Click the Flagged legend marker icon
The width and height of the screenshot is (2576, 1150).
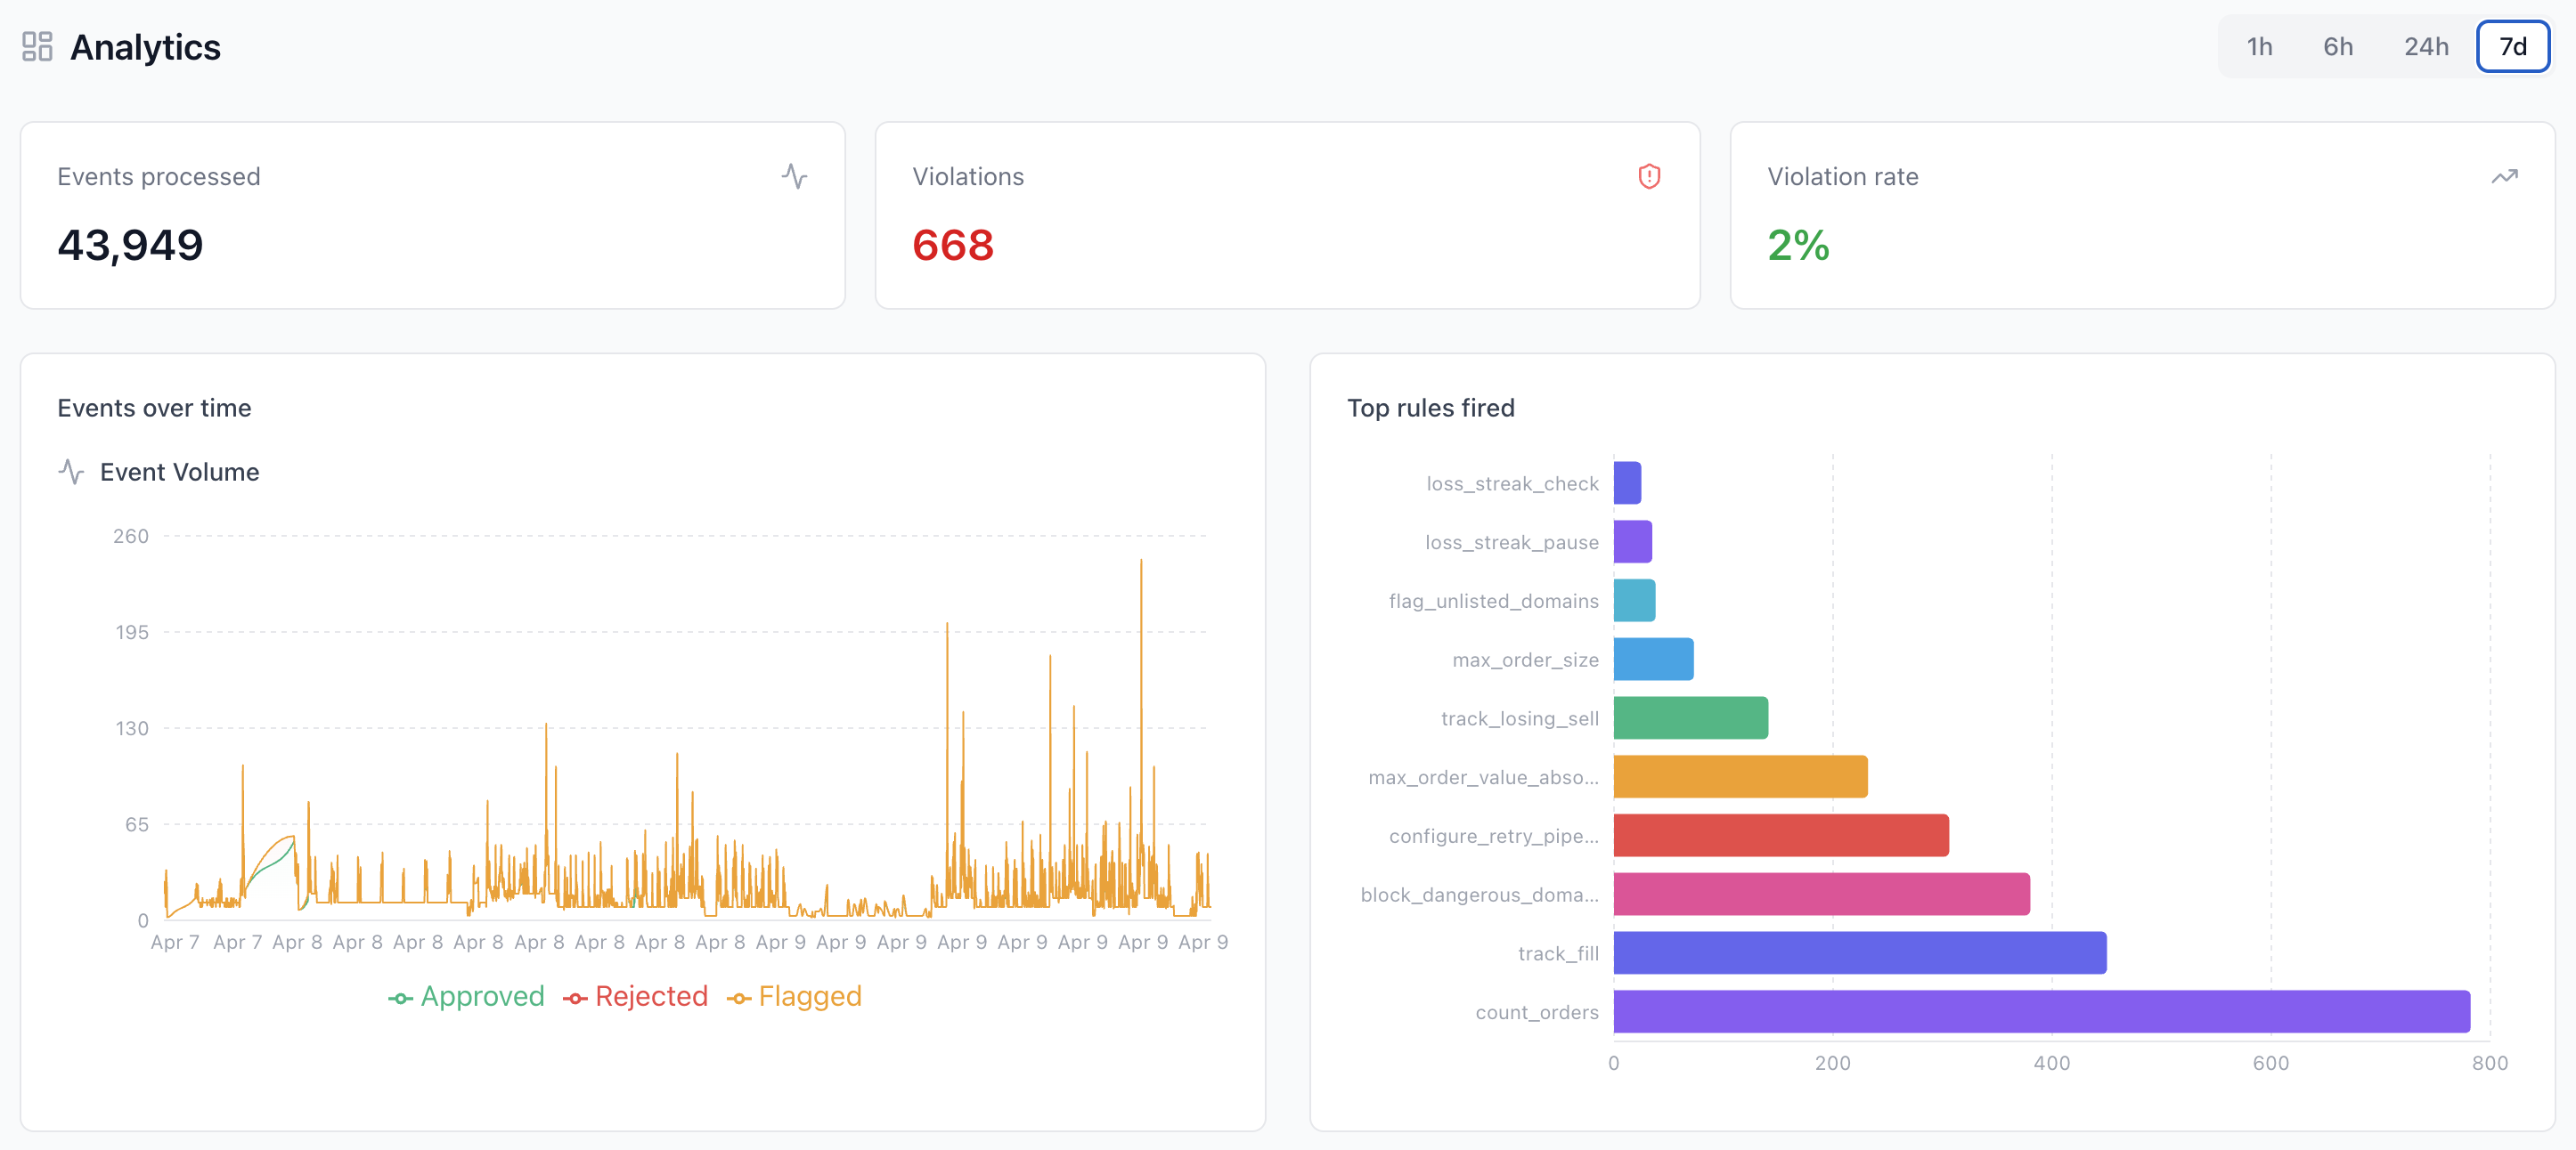click(x=740, y=996)
